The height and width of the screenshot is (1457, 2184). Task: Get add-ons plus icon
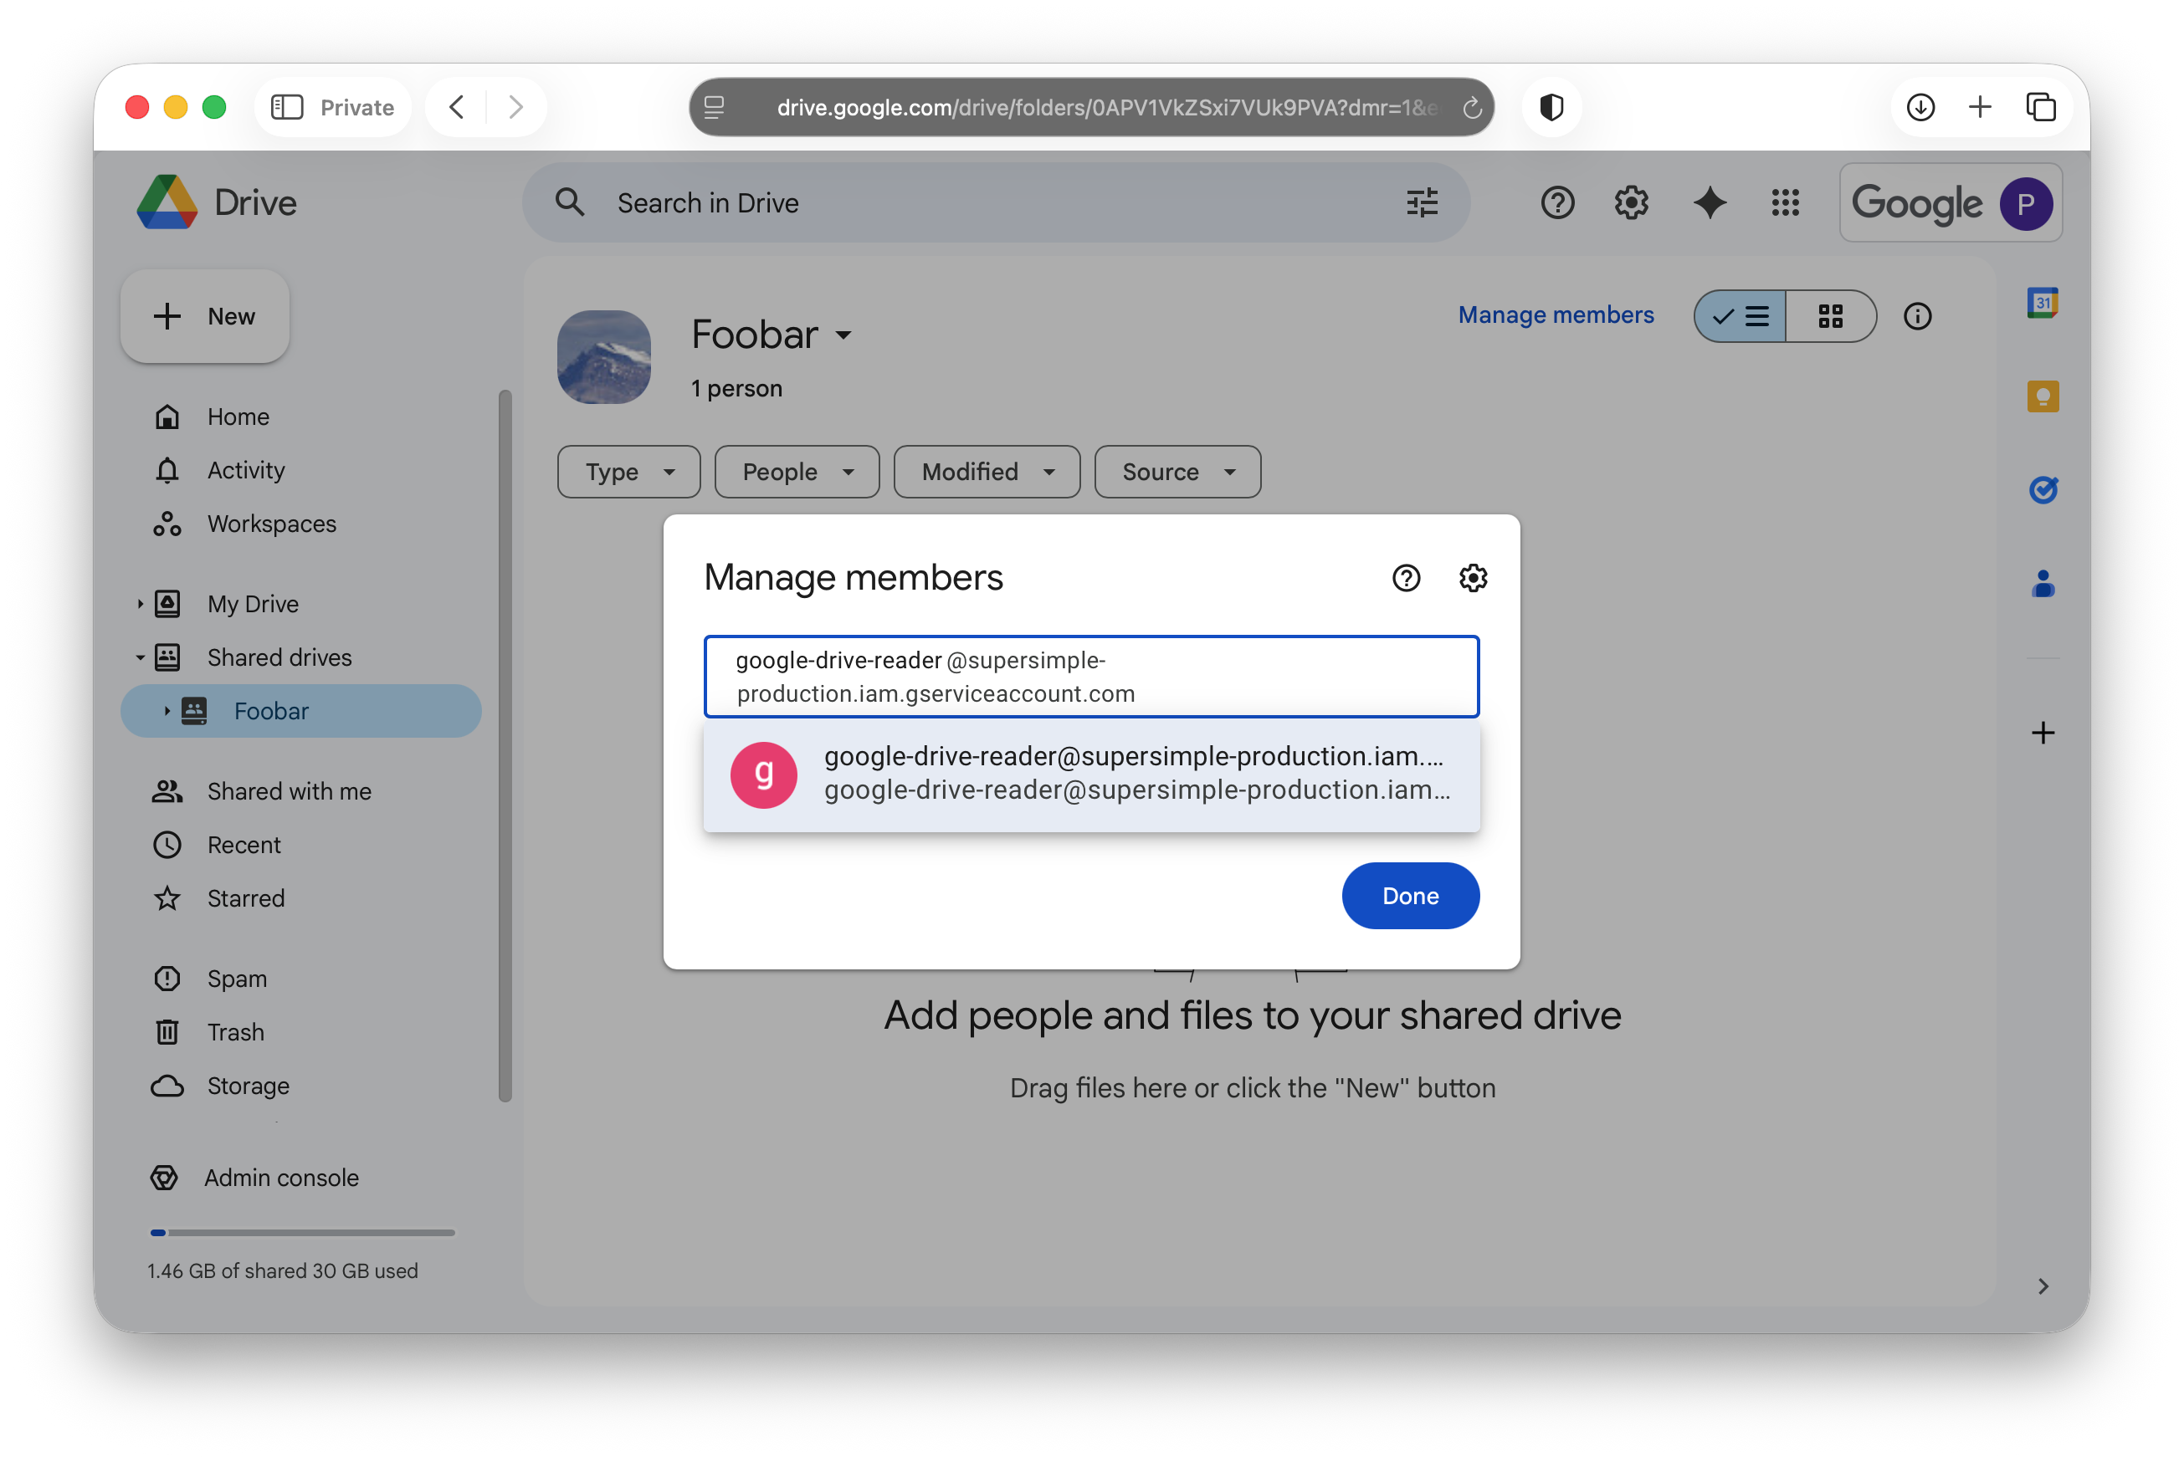[x=2042, y=734]
